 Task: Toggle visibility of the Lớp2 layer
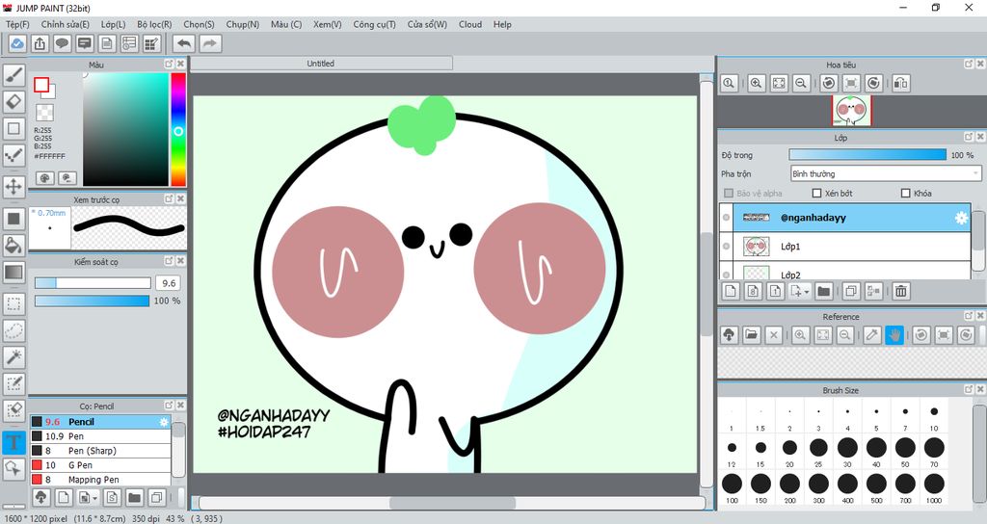726,275
